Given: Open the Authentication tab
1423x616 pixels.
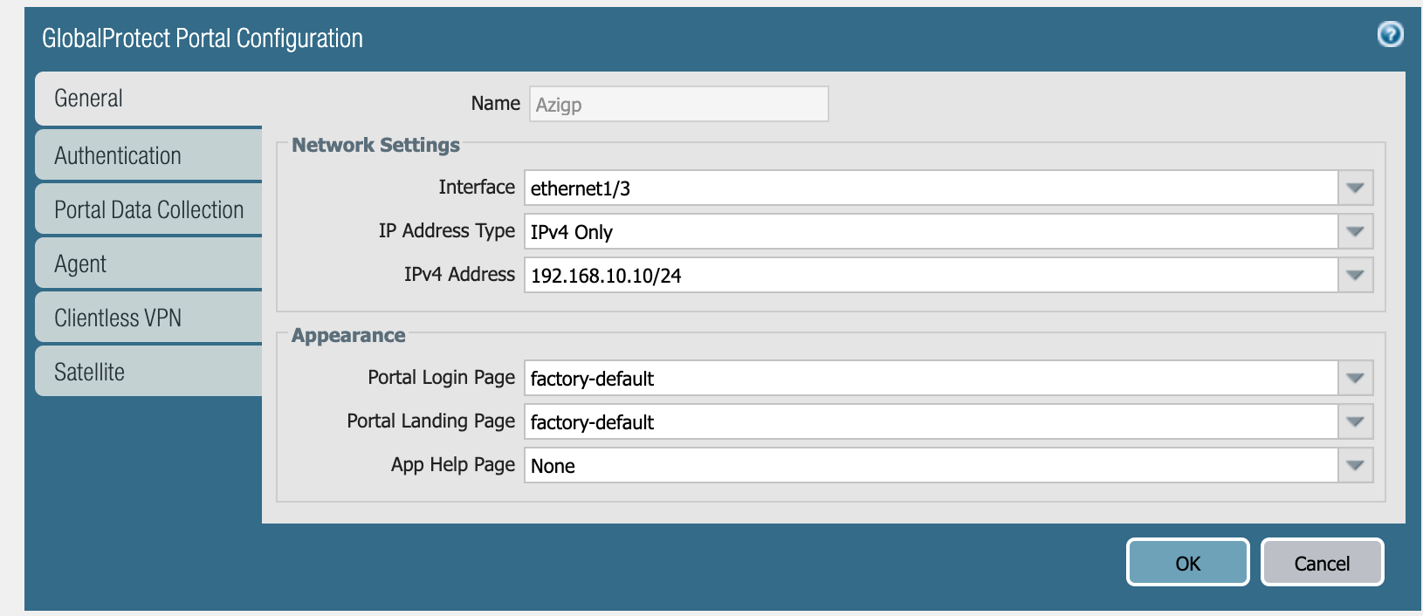Looking at the screenshot, I should click(x=148, y=155).
